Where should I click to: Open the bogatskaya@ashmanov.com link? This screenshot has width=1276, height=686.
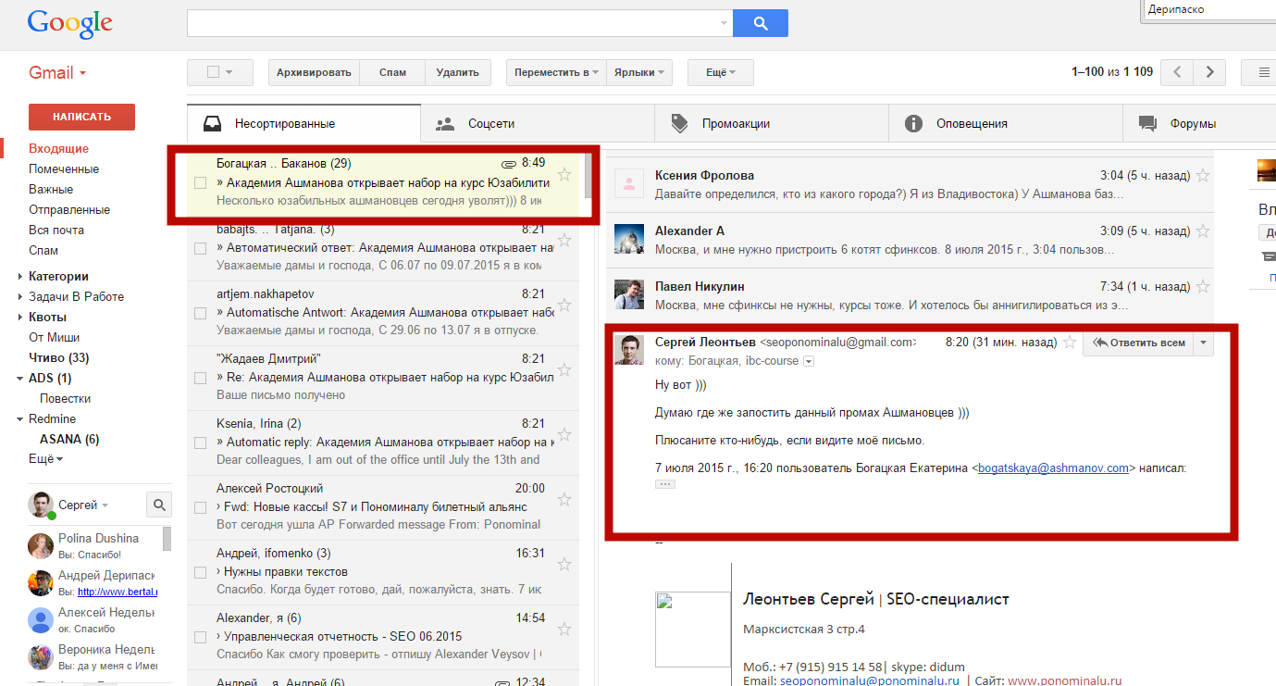[1053, 468]
